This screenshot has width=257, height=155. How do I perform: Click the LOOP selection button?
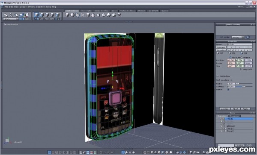point(42,19)
